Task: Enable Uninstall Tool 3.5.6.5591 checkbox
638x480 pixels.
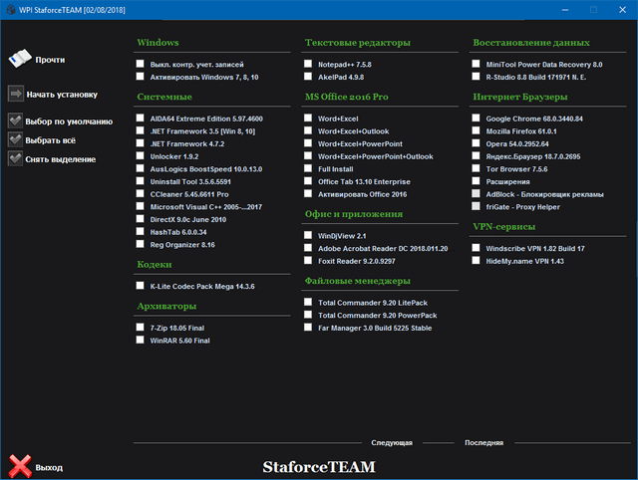Action: point(140,181)
